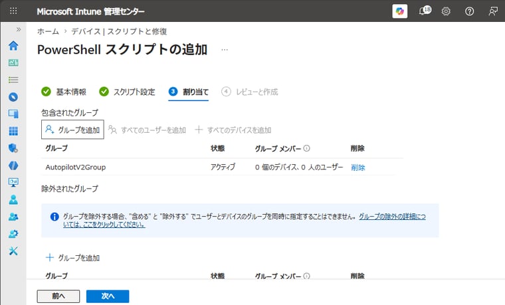Click the アクティブ status cell

click(223, 167)
